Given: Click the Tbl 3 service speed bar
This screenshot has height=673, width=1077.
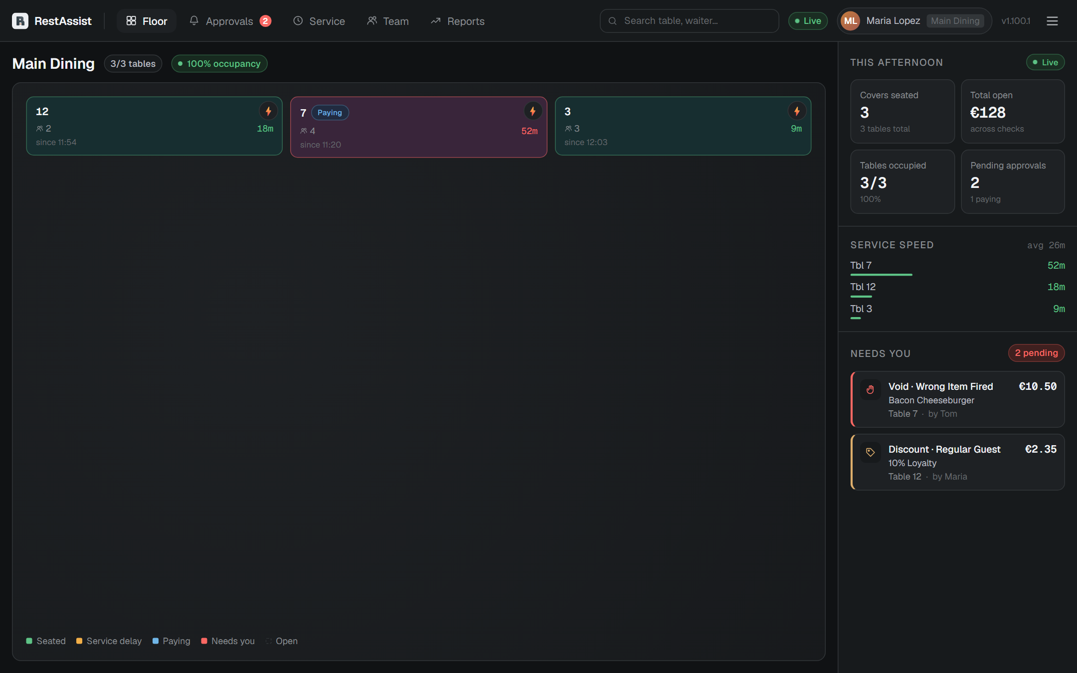Looking at the screenshot, I should (x=856, y=318).
